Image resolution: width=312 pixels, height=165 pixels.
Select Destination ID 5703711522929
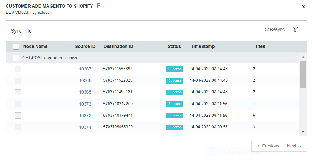[x=118, y=80]
